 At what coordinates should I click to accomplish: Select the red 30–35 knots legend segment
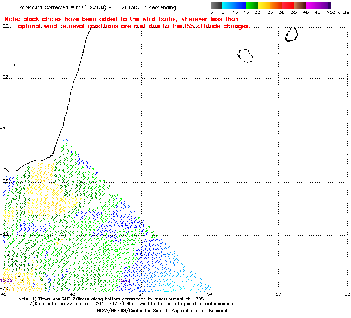pyautogui.click(x=288, y=6)
